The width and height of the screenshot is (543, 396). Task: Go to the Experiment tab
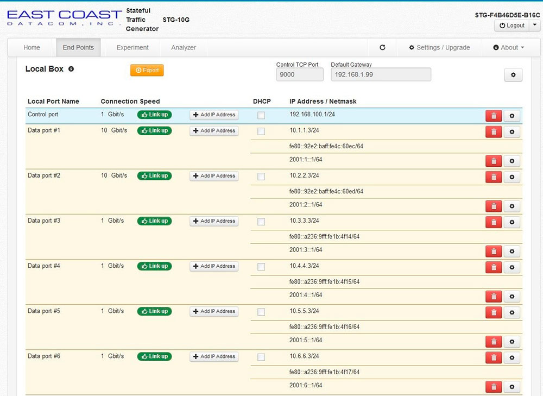tap(131, 47)
